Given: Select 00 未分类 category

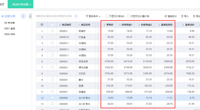Looking at the screenshot, I should coord(9,23).
